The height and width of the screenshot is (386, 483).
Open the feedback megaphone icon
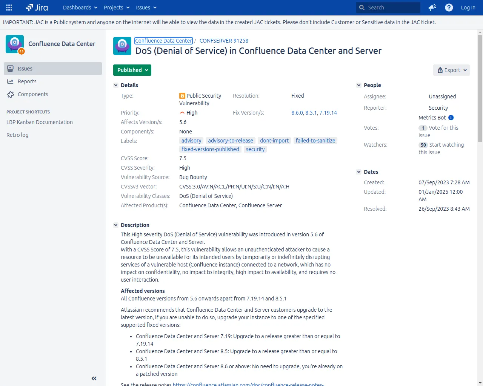pos(432,8)
